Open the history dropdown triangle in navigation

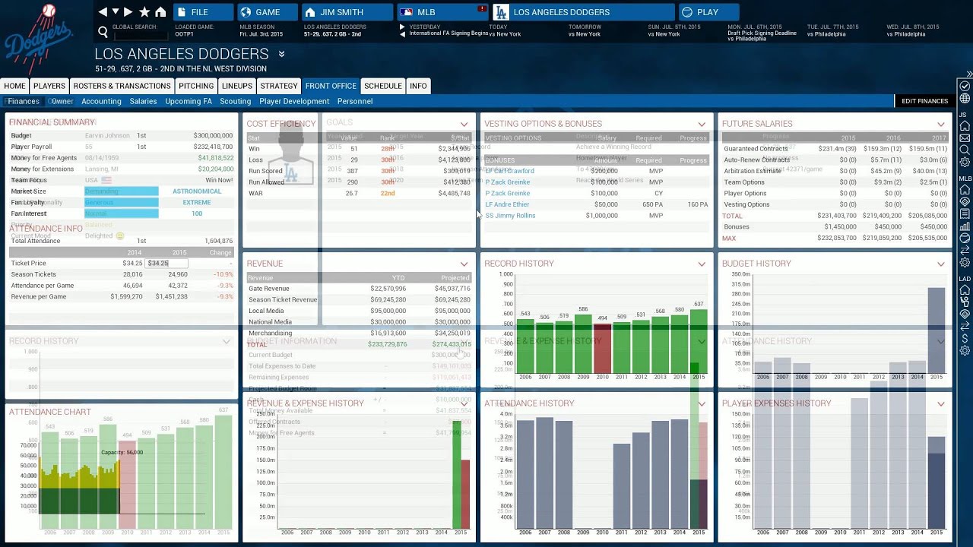(x=116, y=12)
